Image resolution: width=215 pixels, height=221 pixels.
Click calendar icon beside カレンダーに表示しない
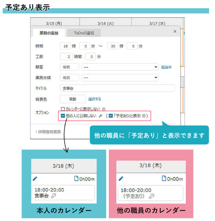point(104,109)
